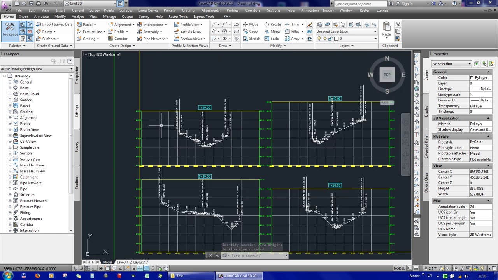Click the Paste clipboard icon
The width and height of the screenshot is (498, 280).
[386, 29]
